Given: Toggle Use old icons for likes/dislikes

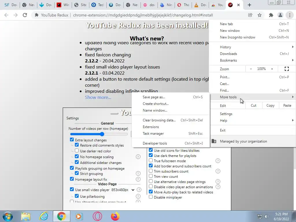Looking at the screenshot, I should pos(151,150).
